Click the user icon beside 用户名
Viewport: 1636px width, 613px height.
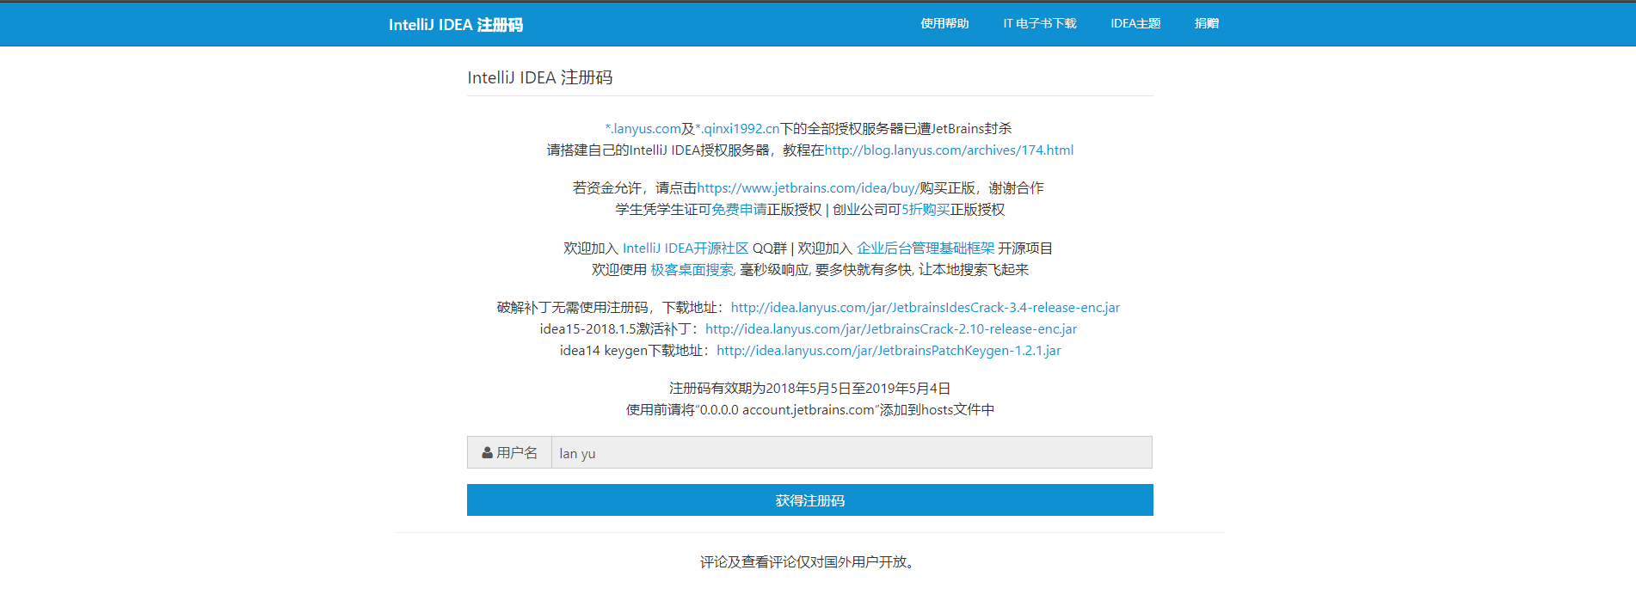click(487, 452)
